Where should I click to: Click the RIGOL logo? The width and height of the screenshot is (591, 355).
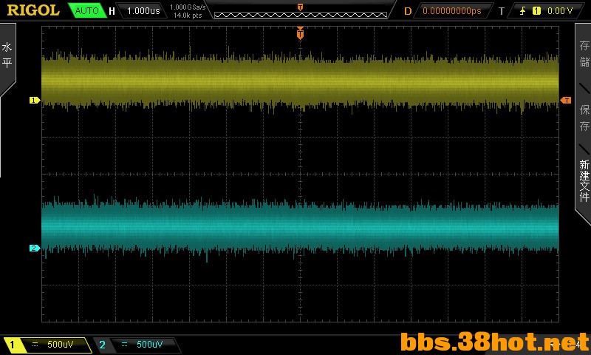(33, 10)
